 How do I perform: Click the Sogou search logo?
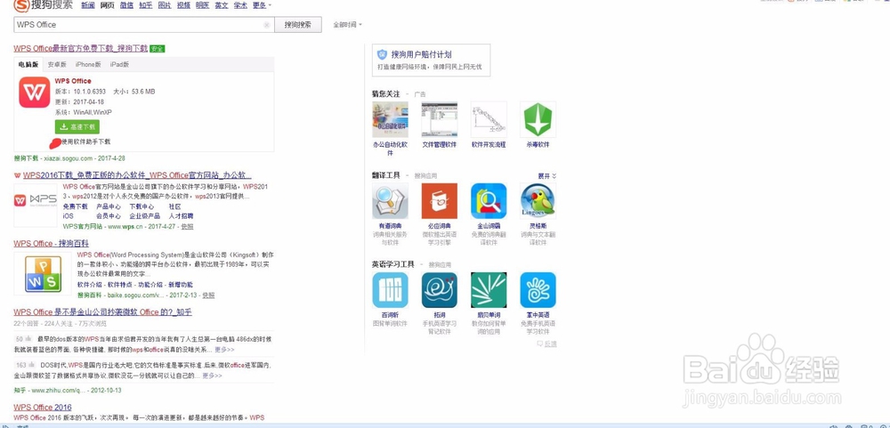pos(43,5)
